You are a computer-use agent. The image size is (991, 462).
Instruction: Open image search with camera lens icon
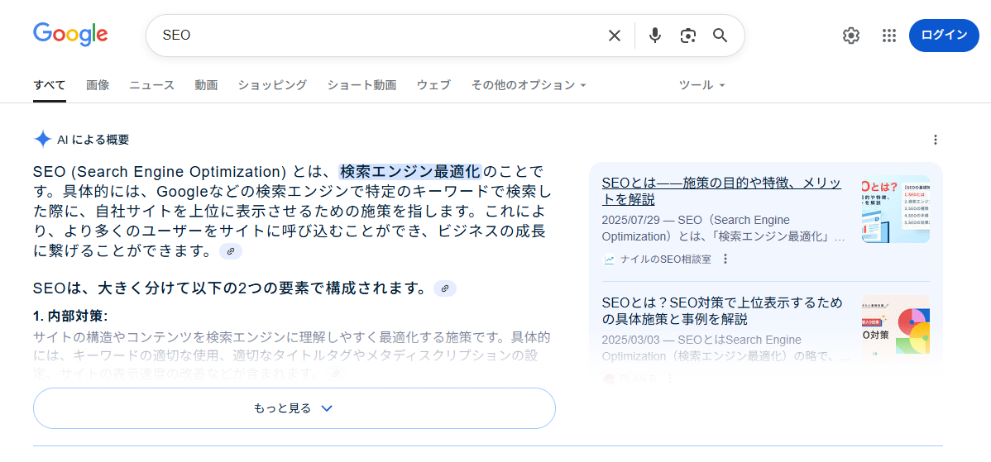click(688, 36)
